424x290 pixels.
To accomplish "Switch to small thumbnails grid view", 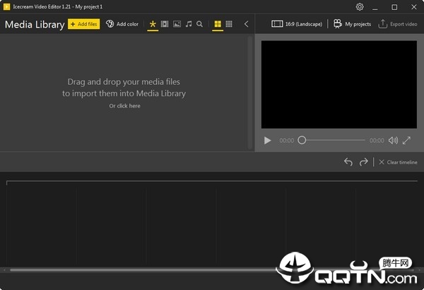I will (x=229, y=24).
